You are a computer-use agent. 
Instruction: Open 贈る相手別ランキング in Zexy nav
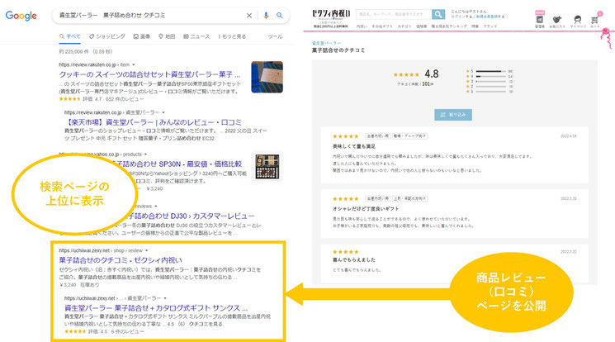point(449,26)
